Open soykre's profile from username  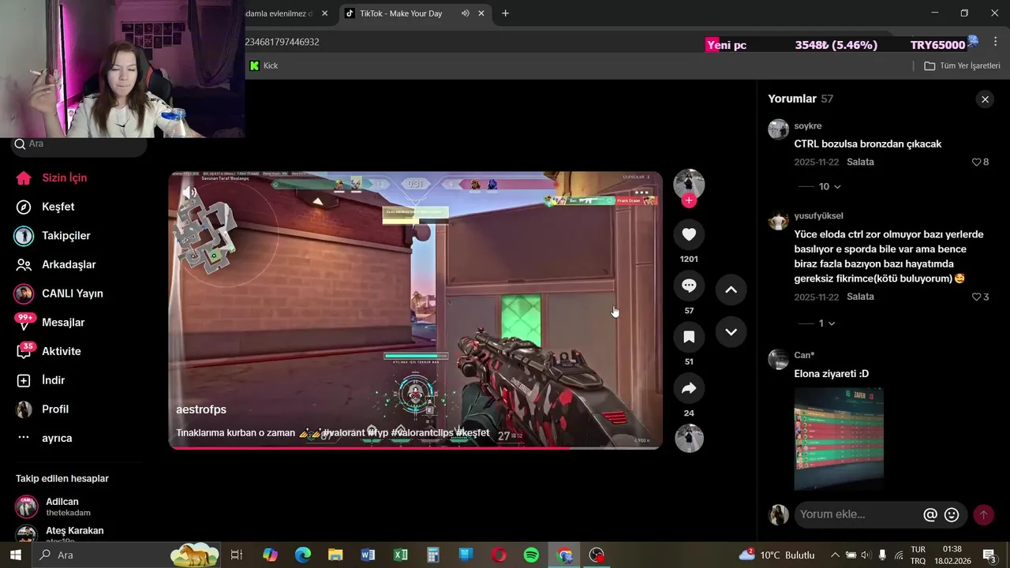(808, 126)
